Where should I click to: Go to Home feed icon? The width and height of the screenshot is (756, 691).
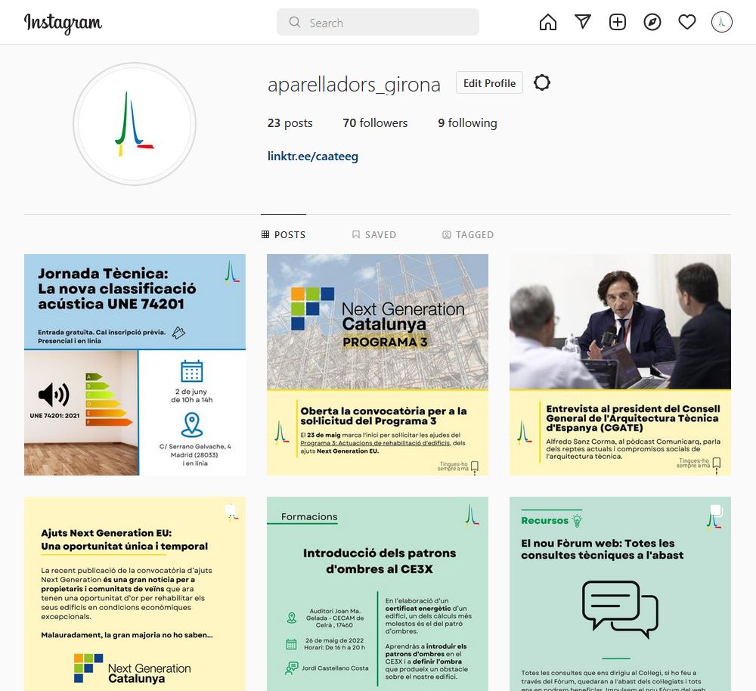(547, 22)
